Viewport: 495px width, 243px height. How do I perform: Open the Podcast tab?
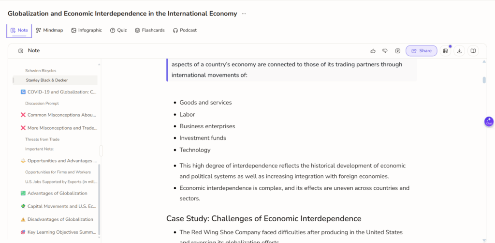tap(185, 30)
